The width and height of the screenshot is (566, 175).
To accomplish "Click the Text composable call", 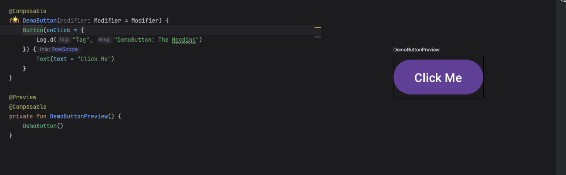I will (x=43, y=59).
